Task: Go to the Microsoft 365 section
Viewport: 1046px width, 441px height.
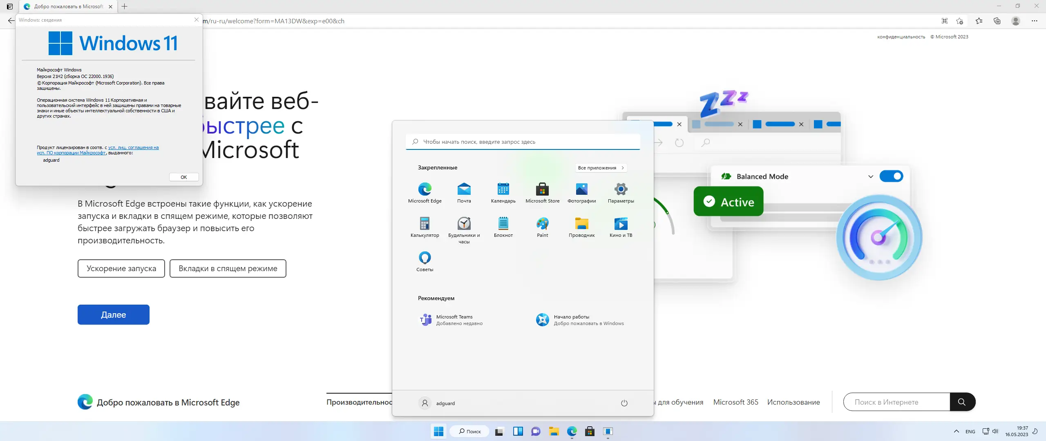Action: pos(735,402)
